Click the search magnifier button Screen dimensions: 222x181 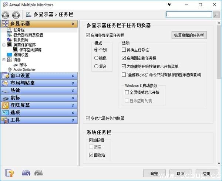coord(216,15)
